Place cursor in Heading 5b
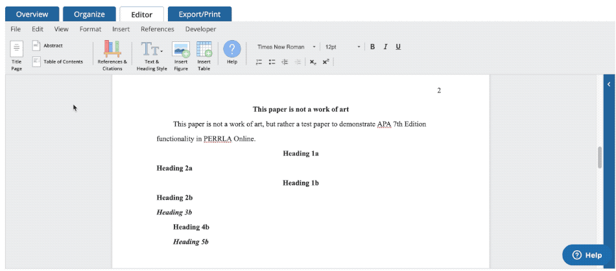Image resolution: width=616 pixels, height=271 pixels. click(x=191, y=242)
